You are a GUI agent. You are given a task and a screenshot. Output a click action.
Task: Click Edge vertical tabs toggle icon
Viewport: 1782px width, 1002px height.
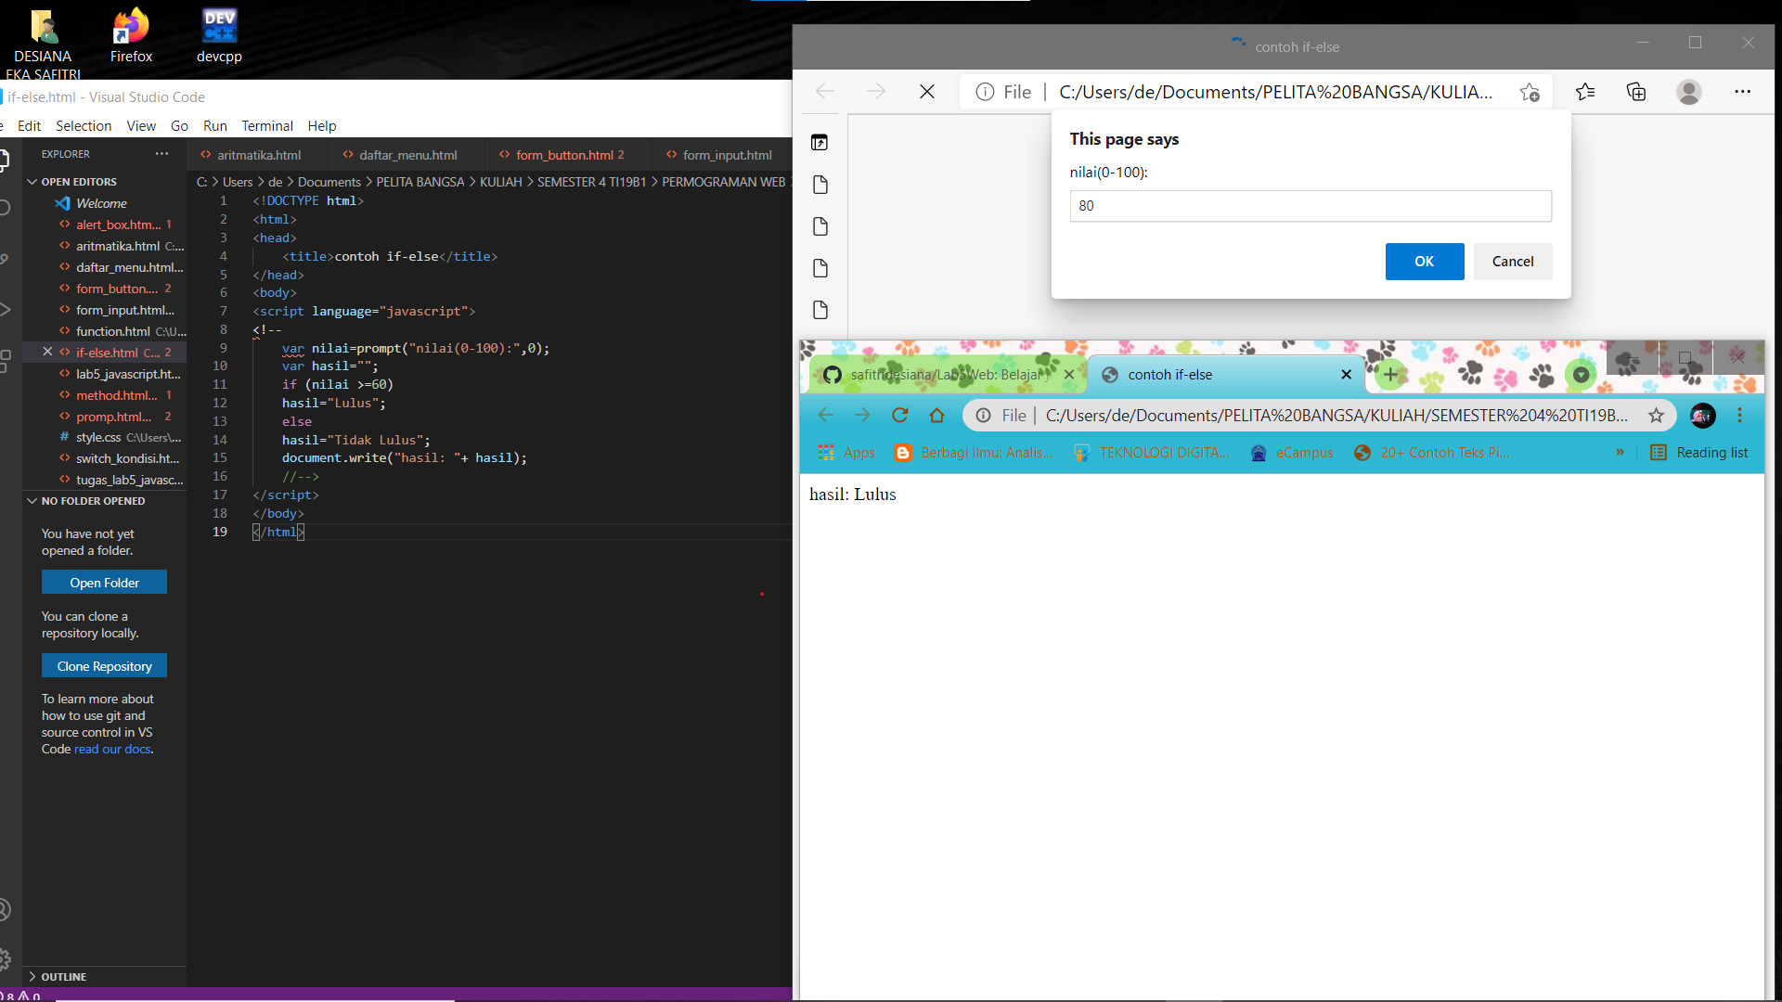820,142
